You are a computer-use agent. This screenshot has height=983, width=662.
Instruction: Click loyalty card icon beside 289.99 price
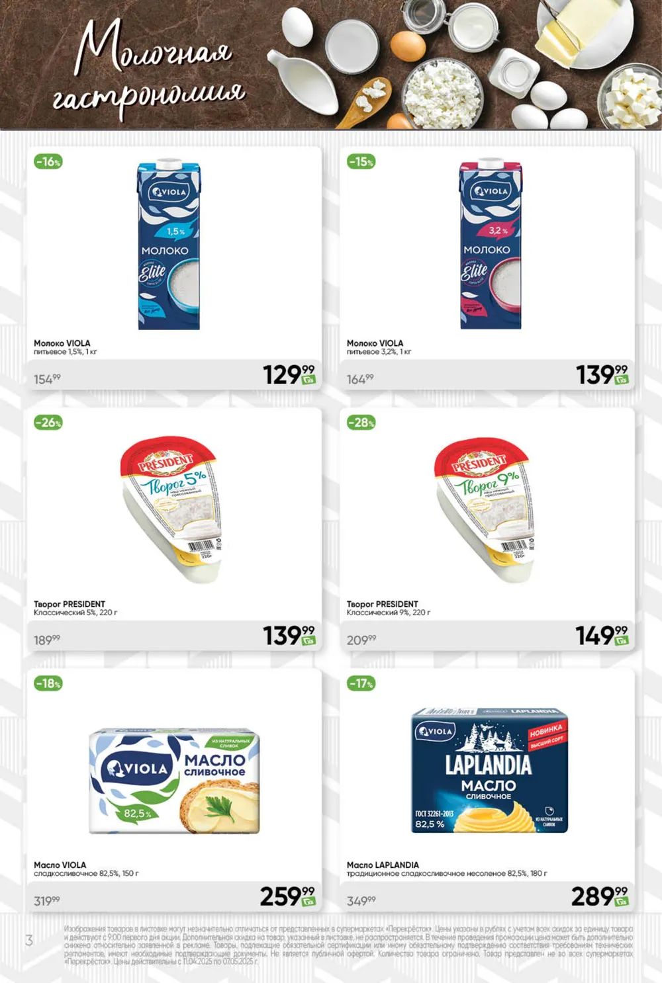(x=622, y=902)
